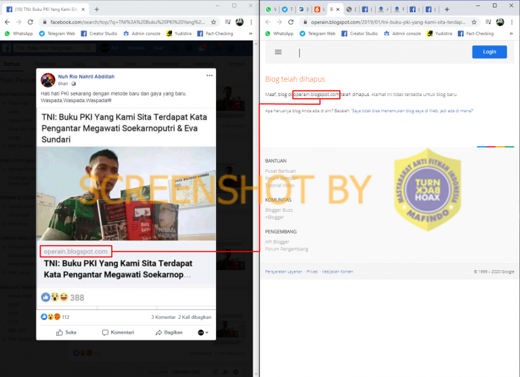Open post options three-dot menu

[x=209, y=76]
